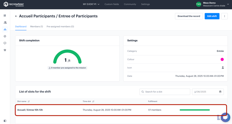Click the Weezevent Centre d'aide text
Image resolution: width=232 pixels, height=124 pixels.
(214, 6)
